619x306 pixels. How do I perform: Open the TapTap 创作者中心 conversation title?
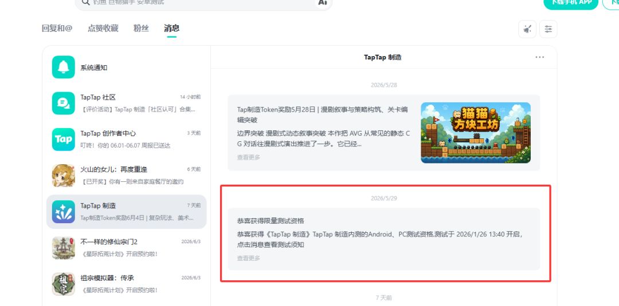[108, 133]
